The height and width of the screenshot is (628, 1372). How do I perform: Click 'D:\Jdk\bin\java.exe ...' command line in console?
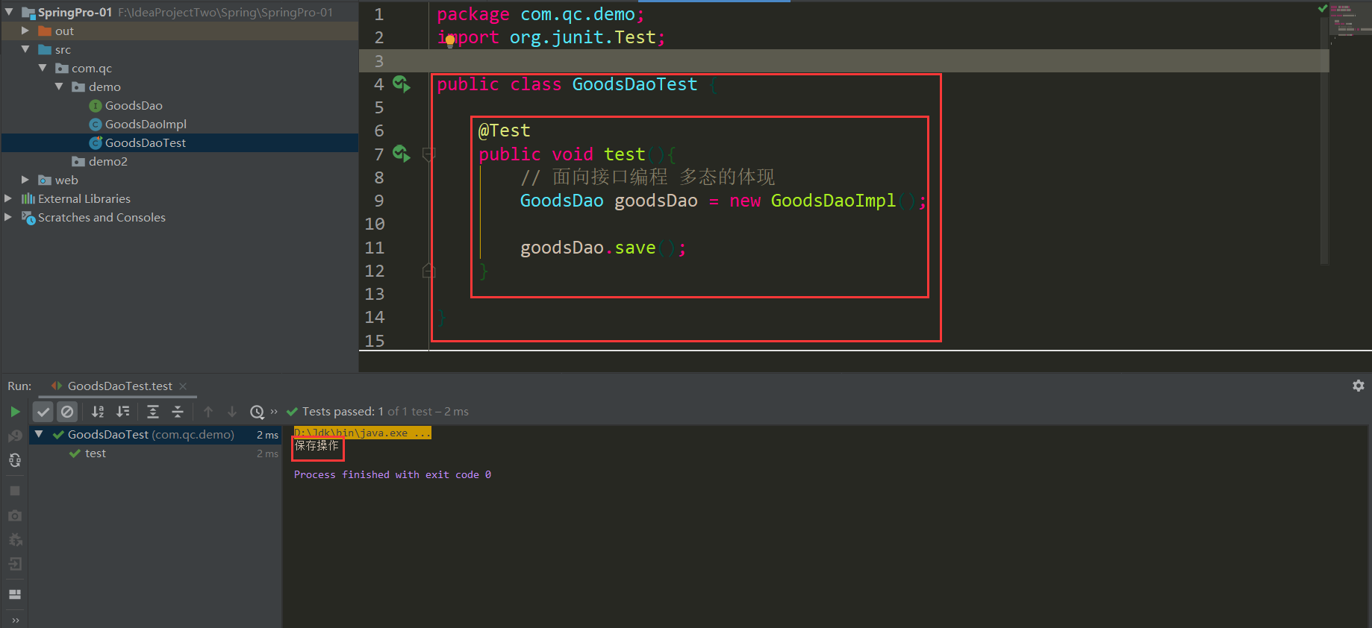pyautogui.click(x=362, y=433)
